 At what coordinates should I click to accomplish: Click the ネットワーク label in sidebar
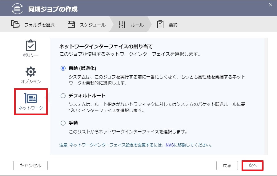(31, 108)
